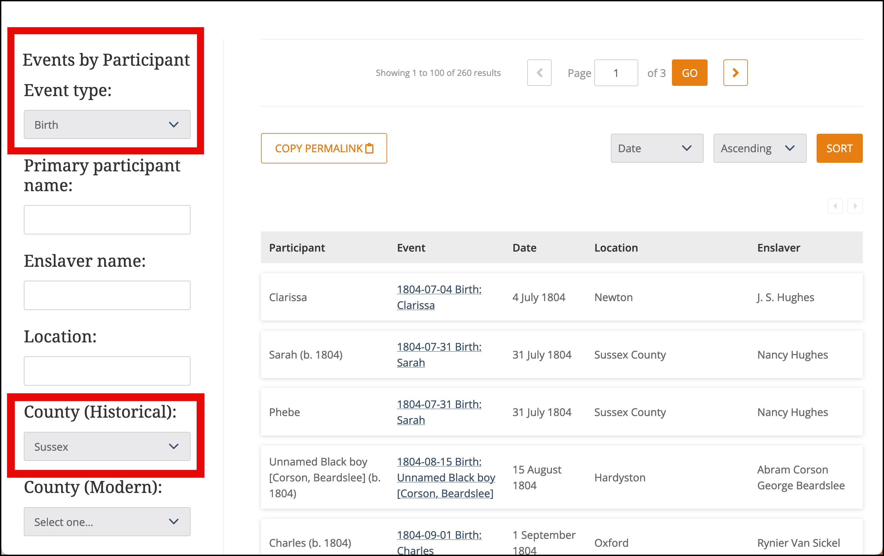884x556 pixels.
Task: Click the Newton location cell
Action: click(613, 297)
